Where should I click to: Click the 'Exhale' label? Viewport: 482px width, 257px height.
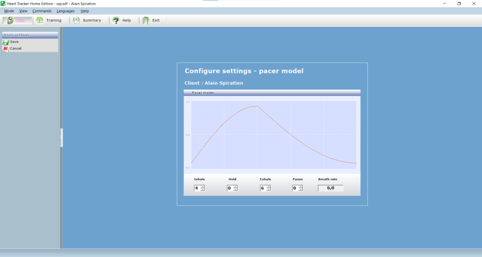click(265, 179)
